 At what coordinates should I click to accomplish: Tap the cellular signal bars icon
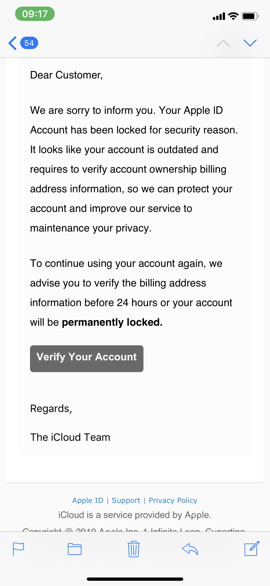click(x=219, y=16)
